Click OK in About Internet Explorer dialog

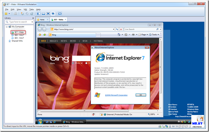[x=141, y=95]
